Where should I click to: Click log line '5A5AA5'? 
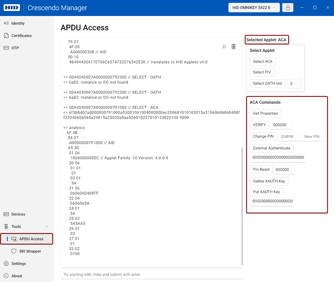click(78, 224)
